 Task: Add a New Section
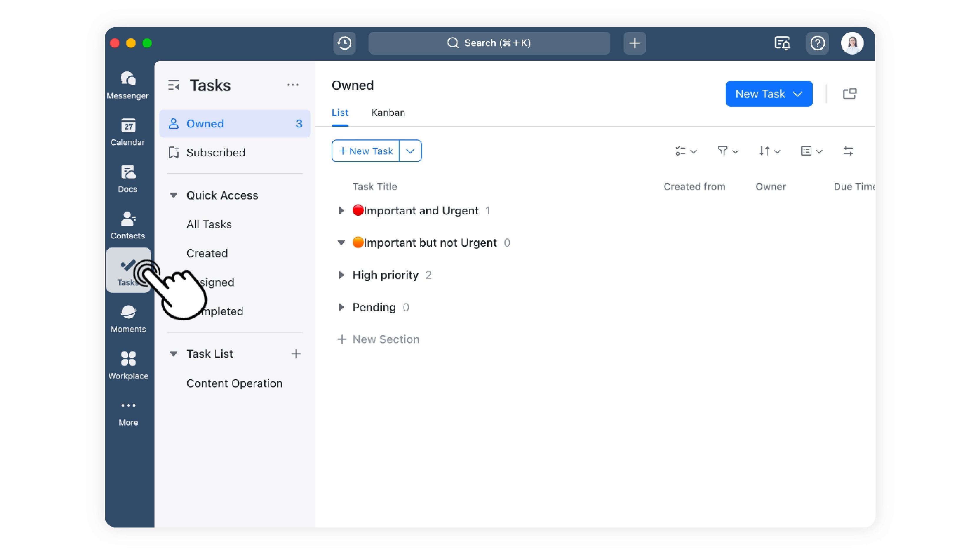pos(378,339)
